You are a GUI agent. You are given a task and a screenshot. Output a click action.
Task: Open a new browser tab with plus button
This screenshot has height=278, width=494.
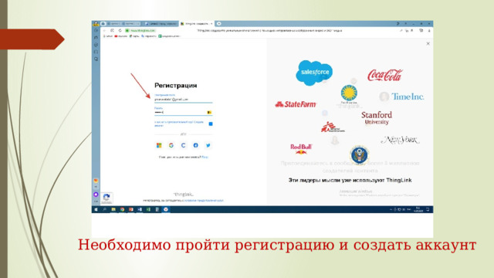(218, 24)
